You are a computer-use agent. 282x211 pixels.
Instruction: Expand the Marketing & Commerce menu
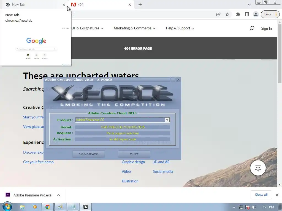pos(134,28)
